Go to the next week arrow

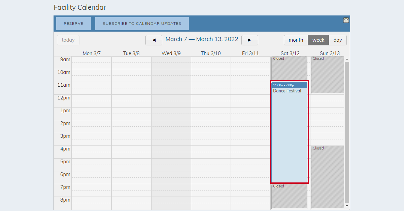(x=250, y=40)
